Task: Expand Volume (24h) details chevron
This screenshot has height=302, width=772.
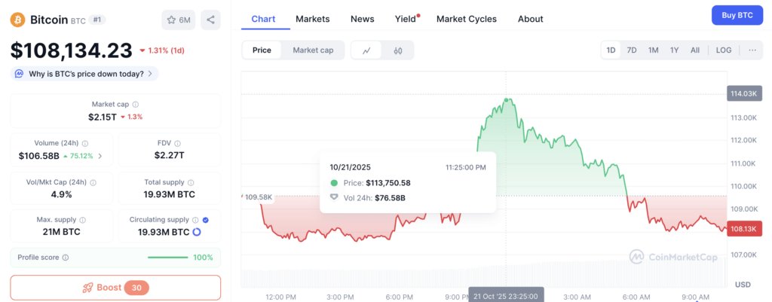Action: [101, 157]
